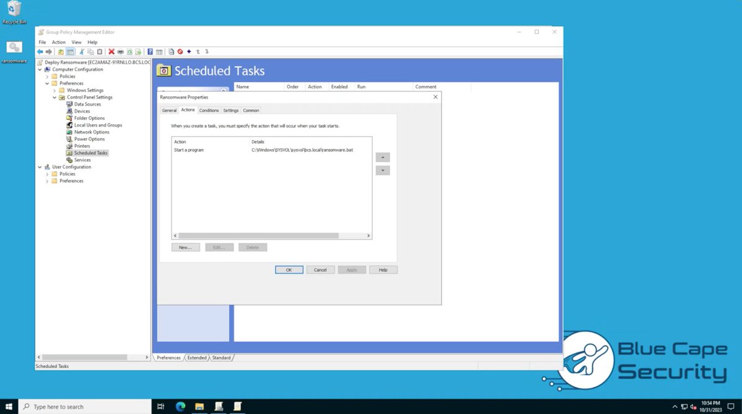Viewport: 742px width, 414px height.
Task: Open the Action menu
Action: (59, 42)
